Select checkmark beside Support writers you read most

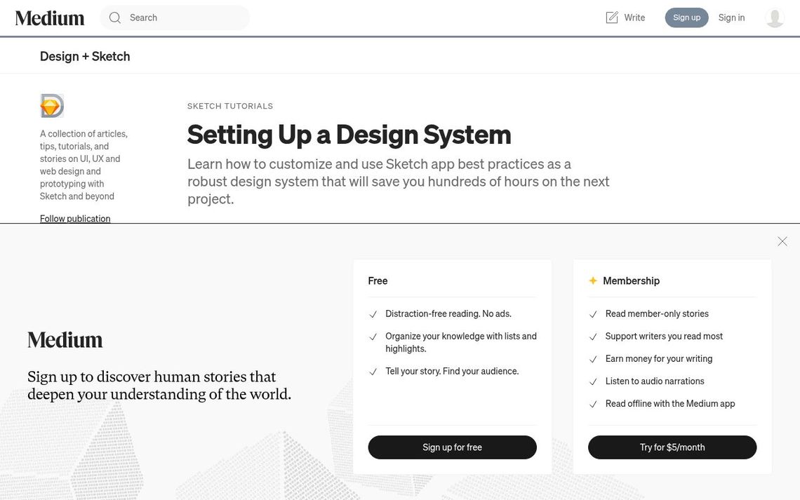click(x=593, y=337)
